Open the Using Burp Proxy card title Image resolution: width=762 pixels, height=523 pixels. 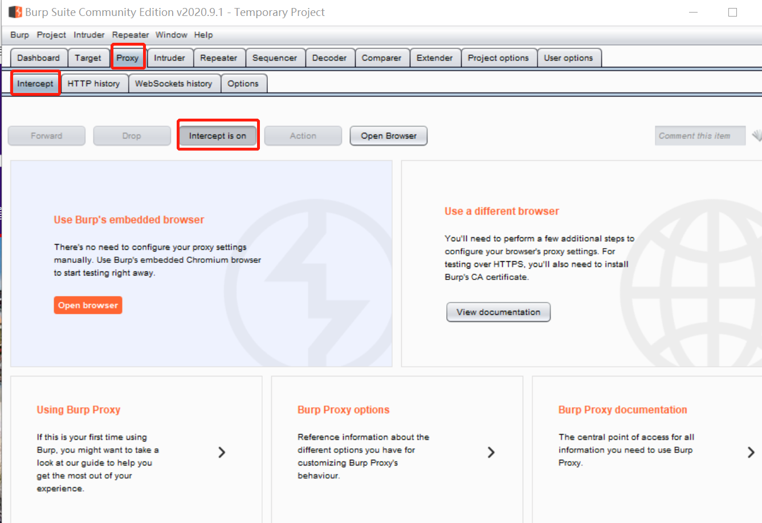click(79, 410)
